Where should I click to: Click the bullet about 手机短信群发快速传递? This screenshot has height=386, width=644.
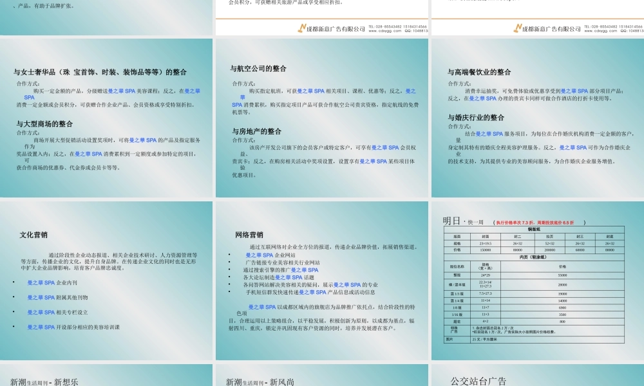tap(310, 292)
